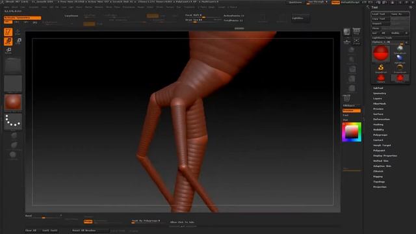Expand the FiberMesh subpalette
The image size is (416, 234).
(x=380, y=104)
